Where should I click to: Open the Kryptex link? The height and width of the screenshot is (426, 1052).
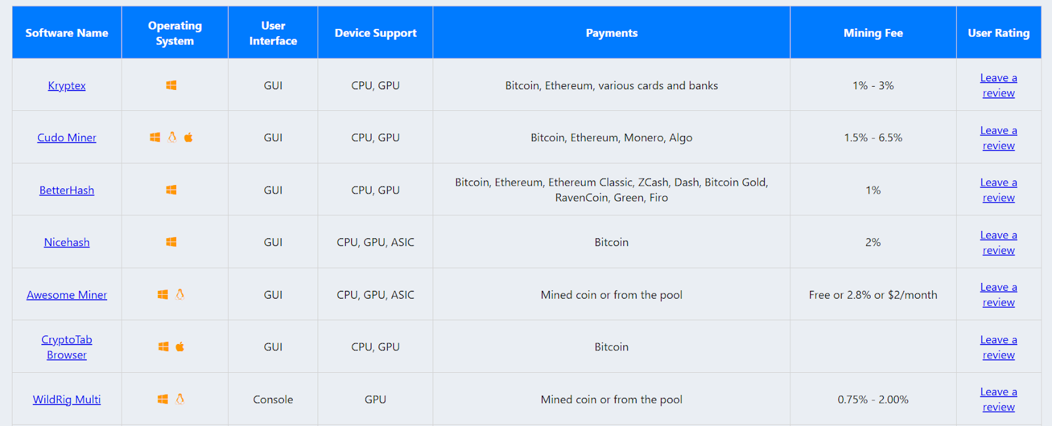(x=66, y=85)
